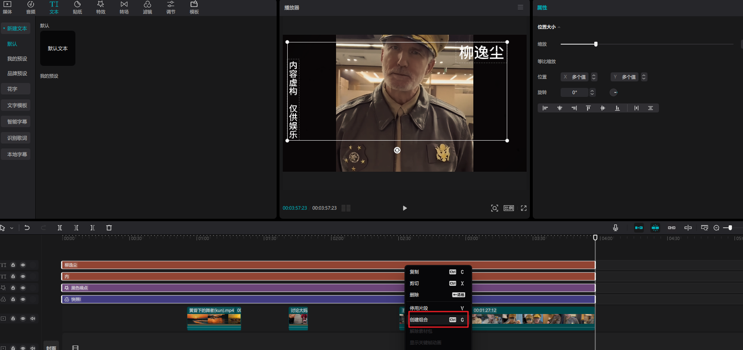
Task: Click the undo arrow in timeline toolbar
Action: click(x=27, y=228)
